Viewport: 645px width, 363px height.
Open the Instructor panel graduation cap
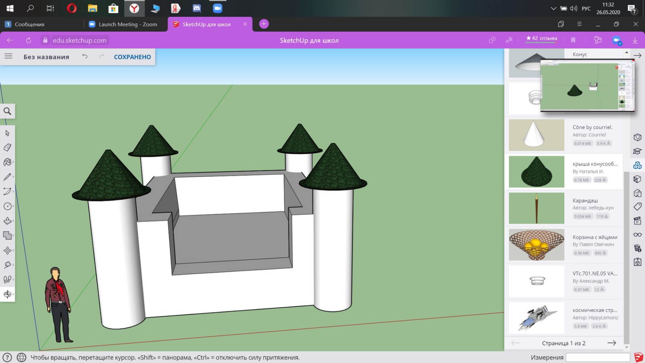click(x=637, y=151)
